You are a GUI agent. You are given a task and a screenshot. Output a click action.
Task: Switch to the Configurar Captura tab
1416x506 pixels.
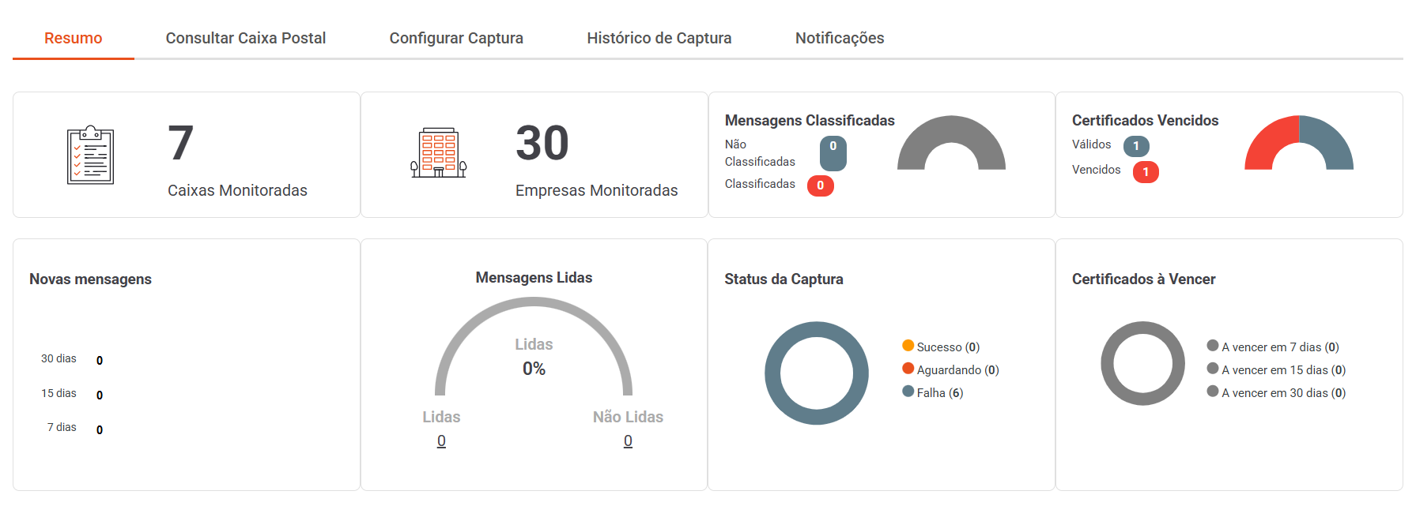pyautogui.click(x=456, y=38)
